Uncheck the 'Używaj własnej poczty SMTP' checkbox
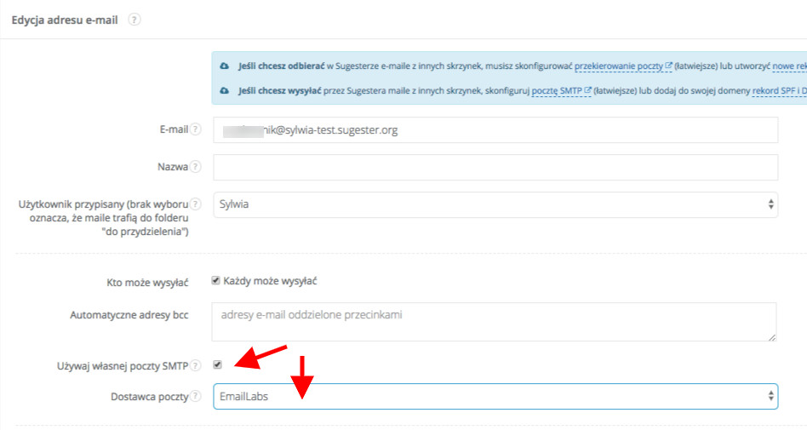The height and width of the screenshot is (430, 807). coord(217,364)
